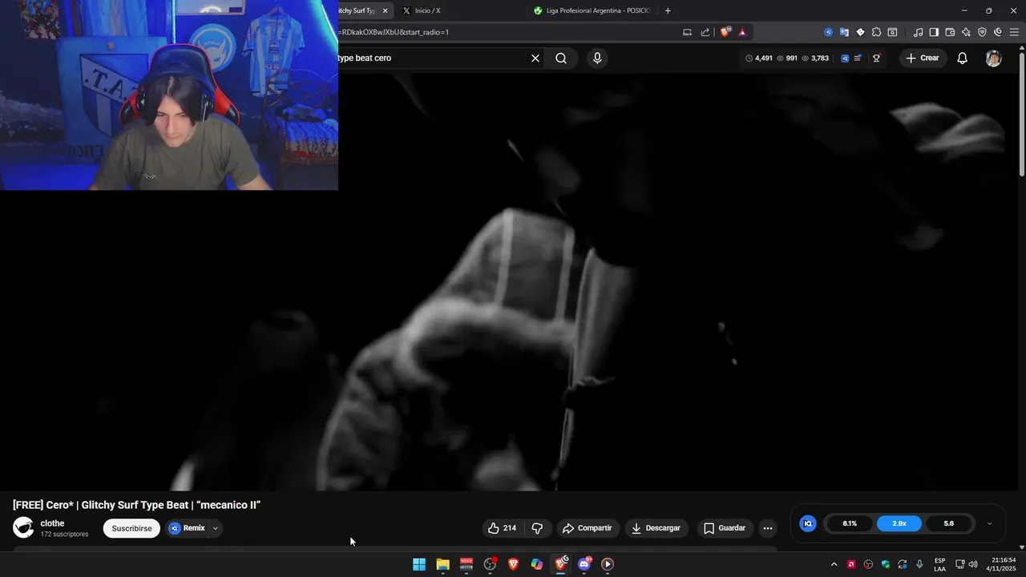Click the video title text
Viewport: 1026px width, 577px height.
tap(136, 505)
